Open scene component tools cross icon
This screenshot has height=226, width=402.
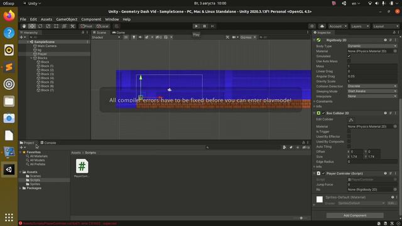[227, 37]
